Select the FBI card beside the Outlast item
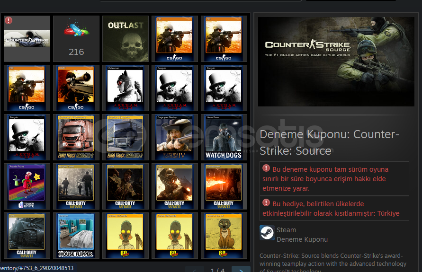Viewport: 422px width, 272px height. coord(175,39)
